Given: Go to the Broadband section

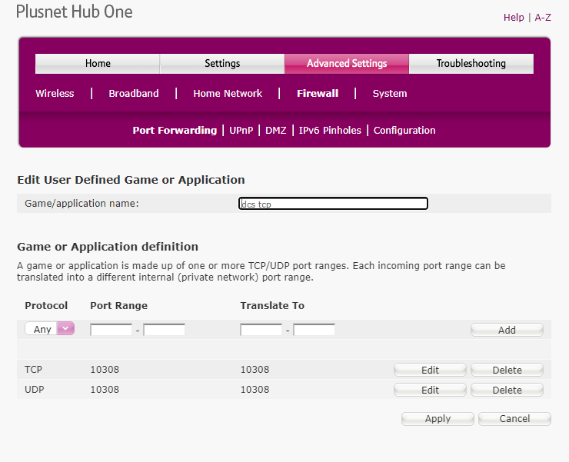Looking at the screenshot, I should (x=134, y=94).
